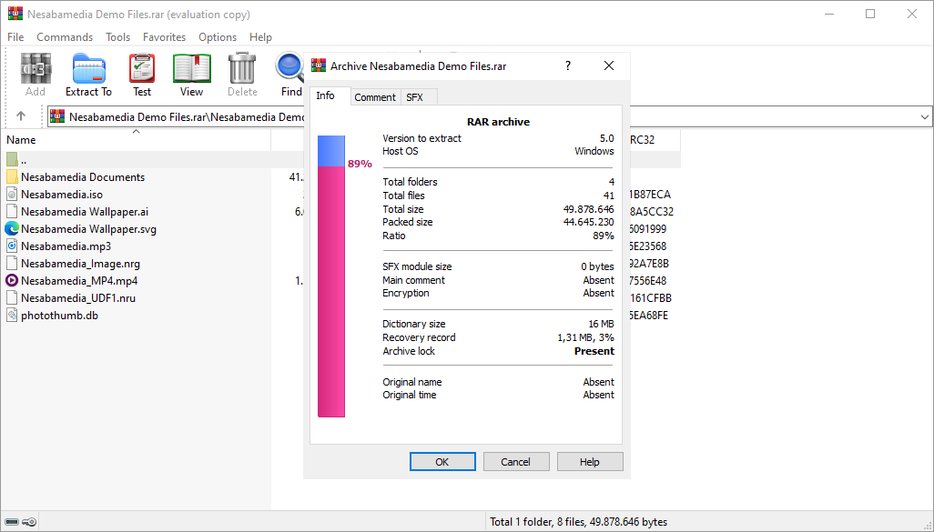
Task: Click the Test archive toolbar icon
Action: coord(142,73)
